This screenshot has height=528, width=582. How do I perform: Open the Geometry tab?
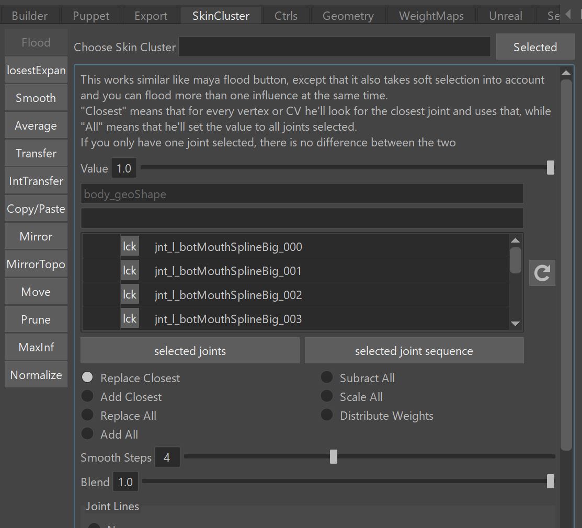coord(348,16)
